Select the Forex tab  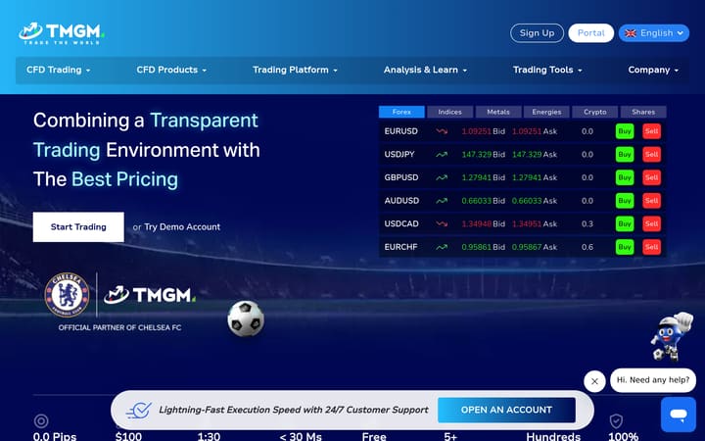(401, 112)
